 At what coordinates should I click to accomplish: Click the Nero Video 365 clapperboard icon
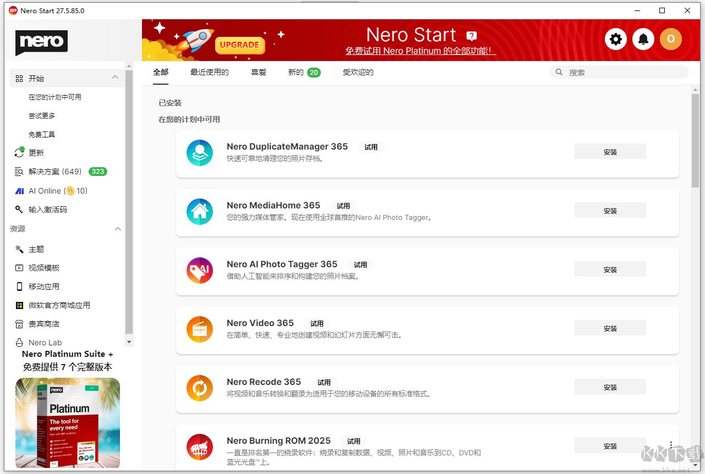[200, 329]
